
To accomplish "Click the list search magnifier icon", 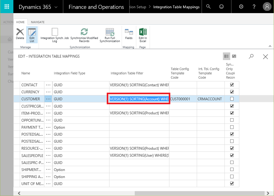I will [x=251, y=56].
